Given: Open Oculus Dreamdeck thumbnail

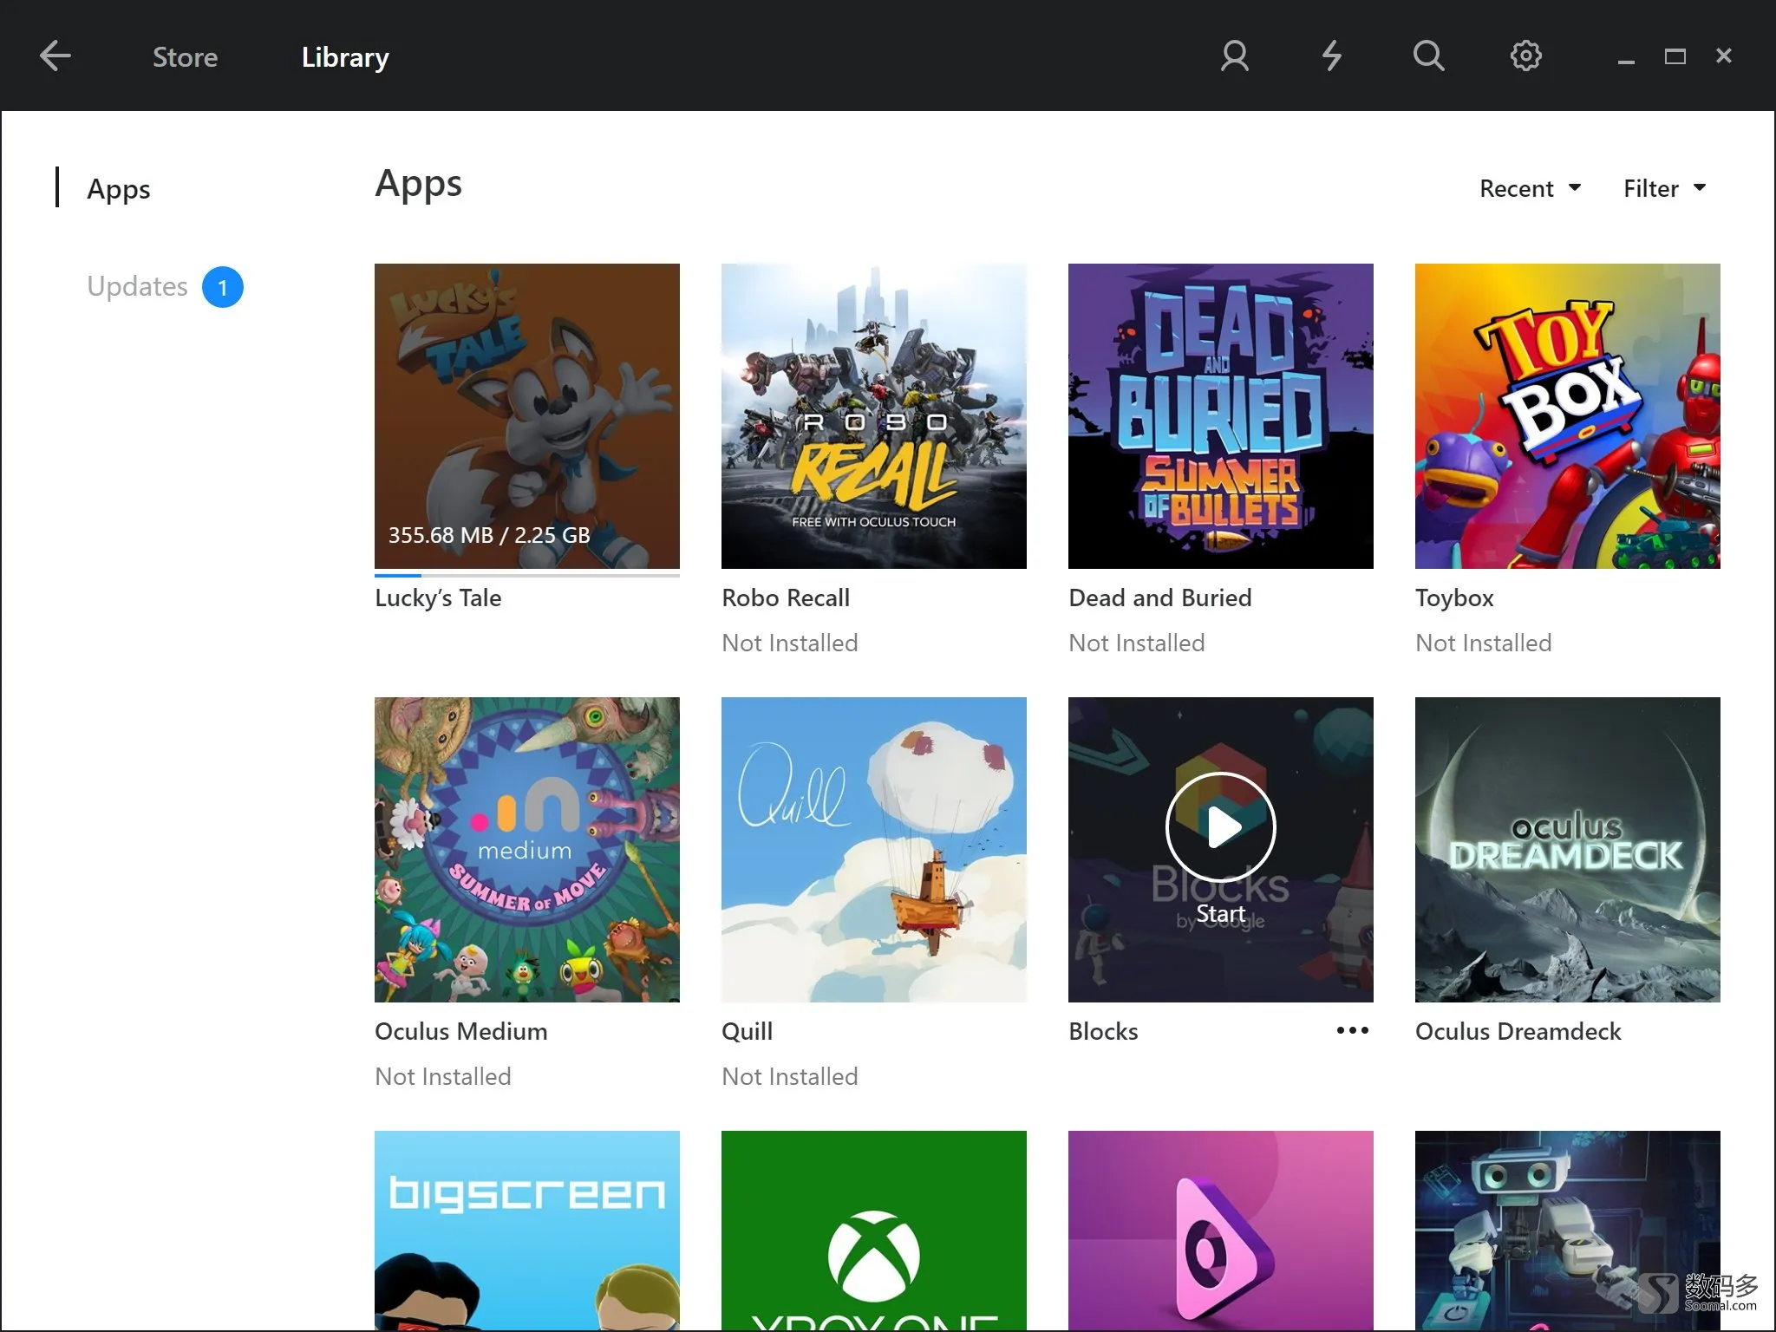Looking at the screenshot, I should point(1568,850).
